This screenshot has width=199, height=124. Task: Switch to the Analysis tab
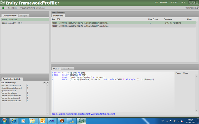[x=24, y=15]
